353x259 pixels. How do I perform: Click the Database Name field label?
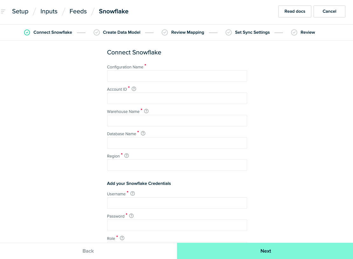pyautogui.click(x=121, y=134)
